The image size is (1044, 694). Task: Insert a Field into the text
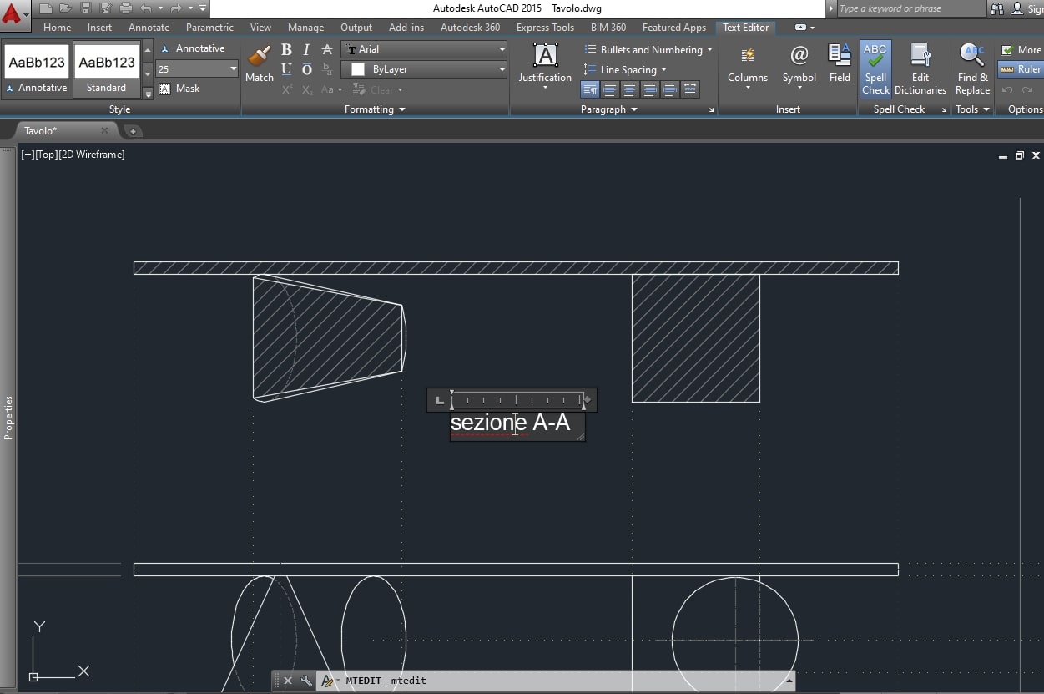coord(840,63)
